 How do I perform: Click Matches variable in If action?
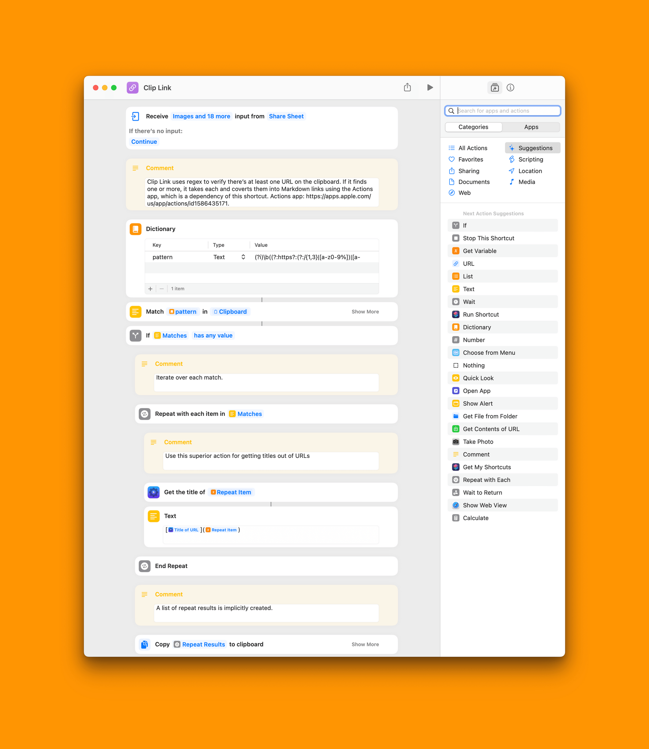point(171,335)
